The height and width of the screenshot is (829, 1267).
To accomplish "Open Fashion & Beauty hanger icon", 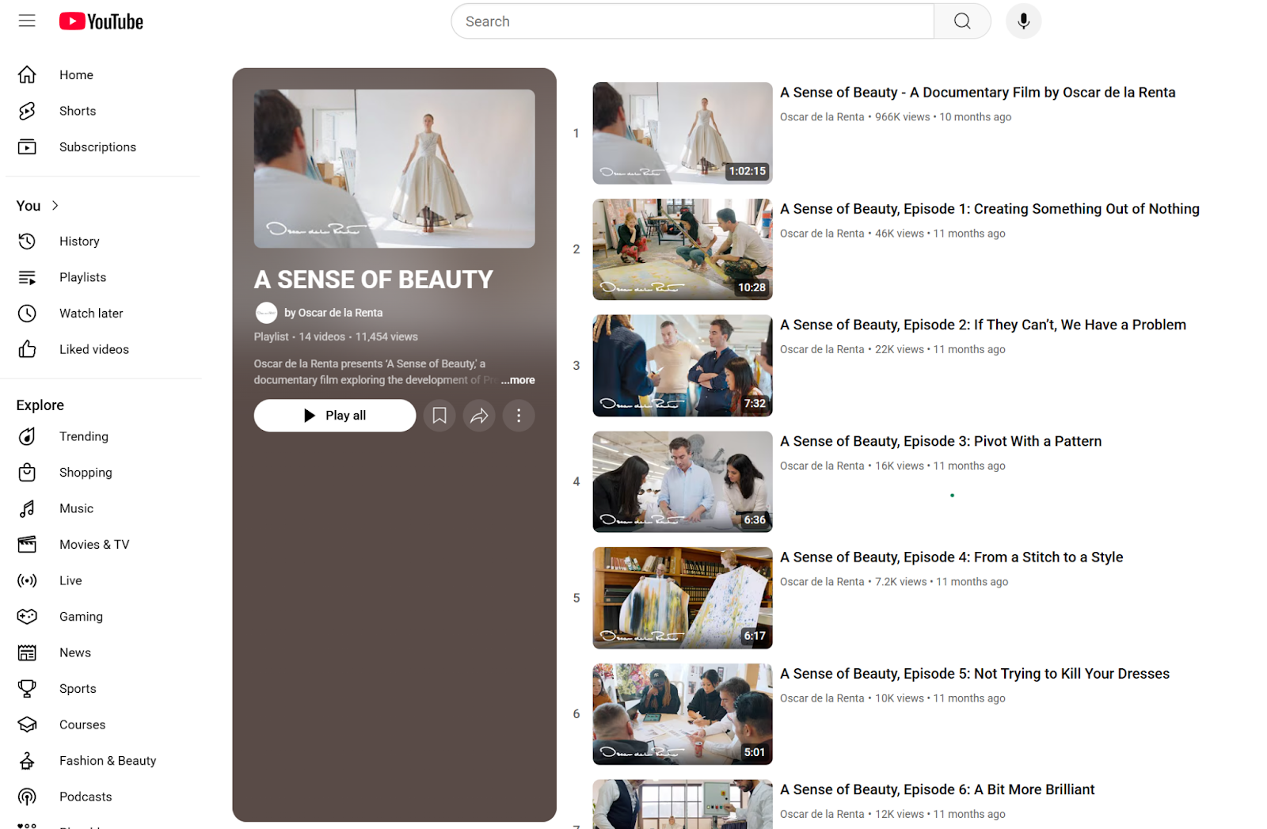I will coord(27,760).
